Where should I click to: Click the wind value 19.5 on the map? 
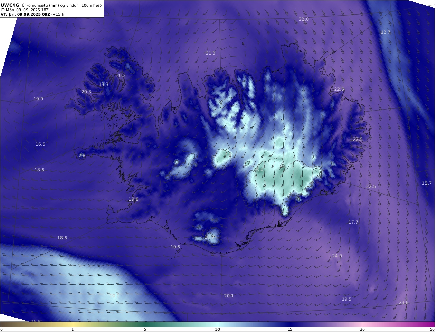coord(347,299)
